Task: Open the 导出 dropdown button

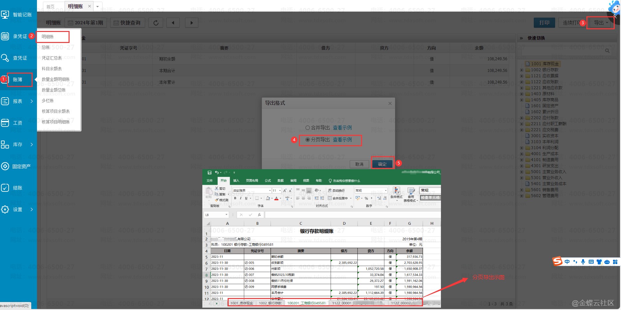Action: coord(601,23)
